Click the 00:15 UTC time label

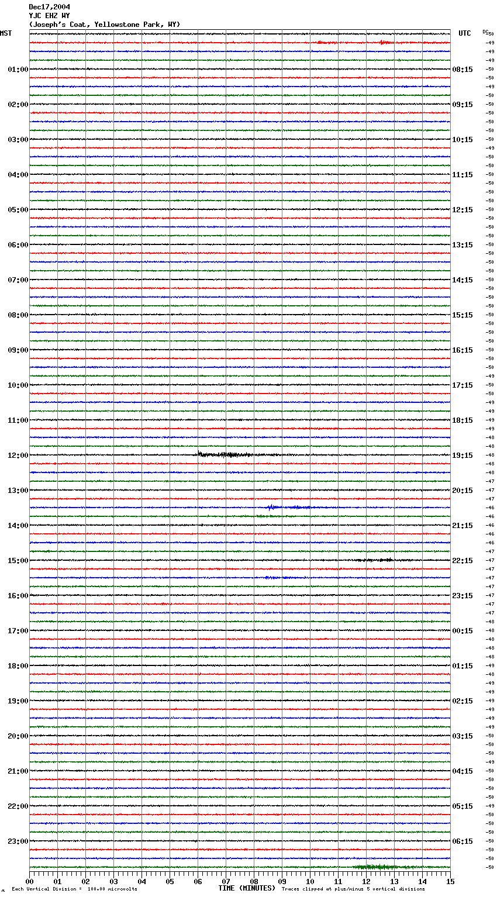coord(463,631)
